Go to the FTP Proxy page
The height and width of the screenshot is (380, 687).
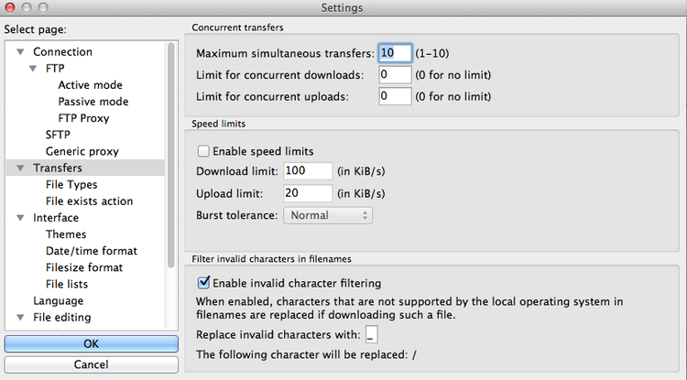point(83,118)
